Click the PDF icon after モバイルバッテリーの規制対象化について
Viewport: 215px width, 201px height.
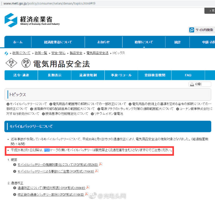point(101,164)
